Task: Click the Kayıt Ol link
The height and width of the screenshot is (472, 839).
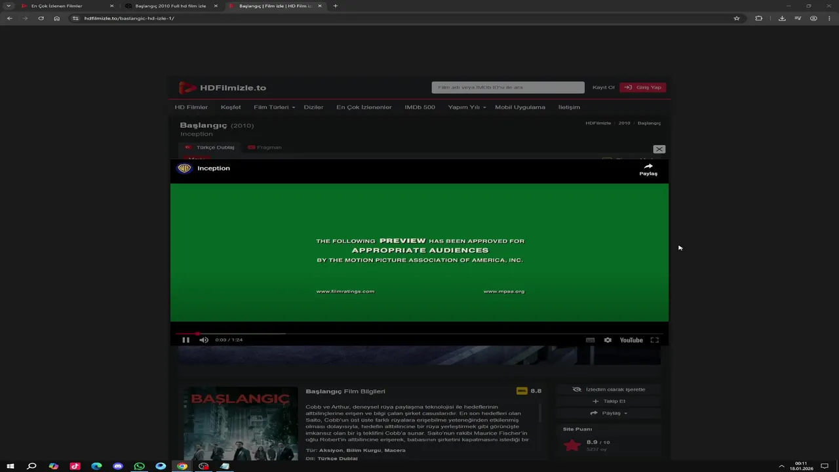Action: [604, 87]
